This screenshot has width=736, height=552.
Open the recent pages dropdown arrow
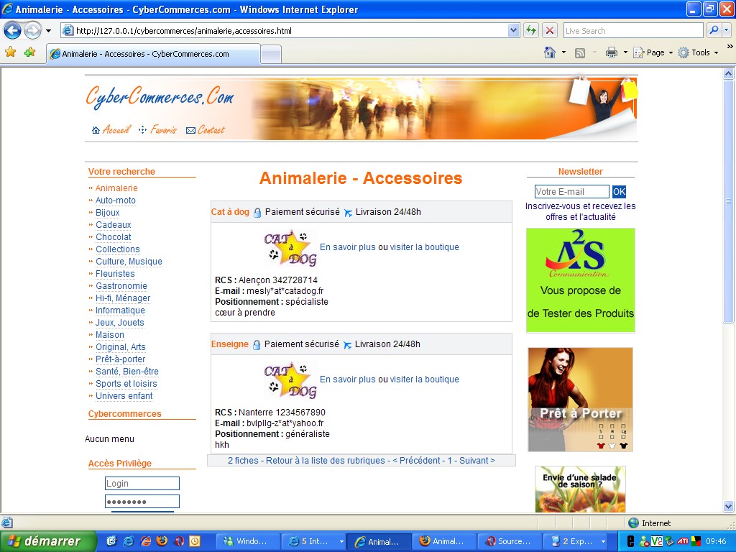pyautogui.click(x=48, y=31)
